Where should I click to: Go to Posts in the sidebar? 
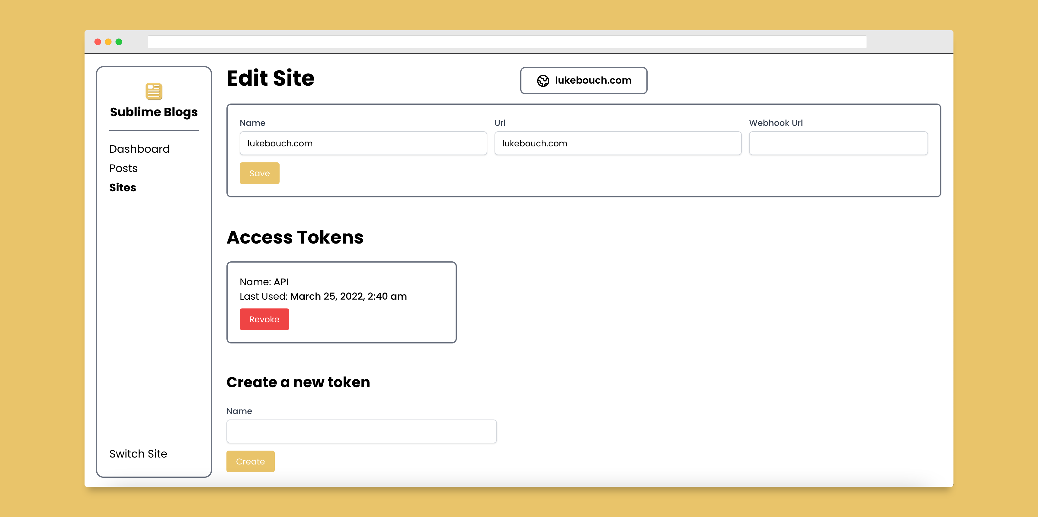coord(123,168)
